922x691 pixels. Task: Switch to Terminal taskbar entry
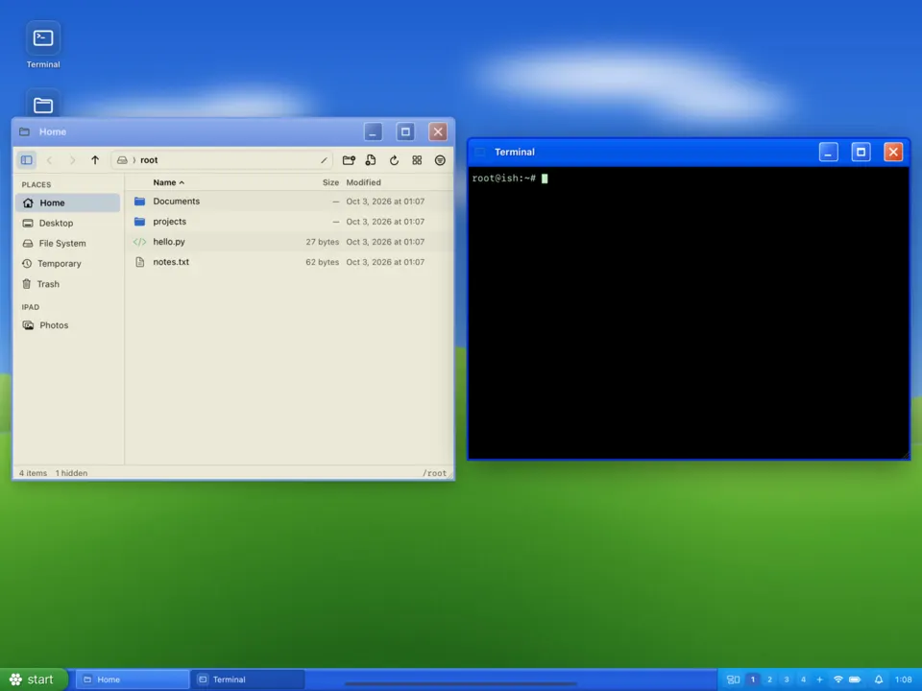[248, 679]
